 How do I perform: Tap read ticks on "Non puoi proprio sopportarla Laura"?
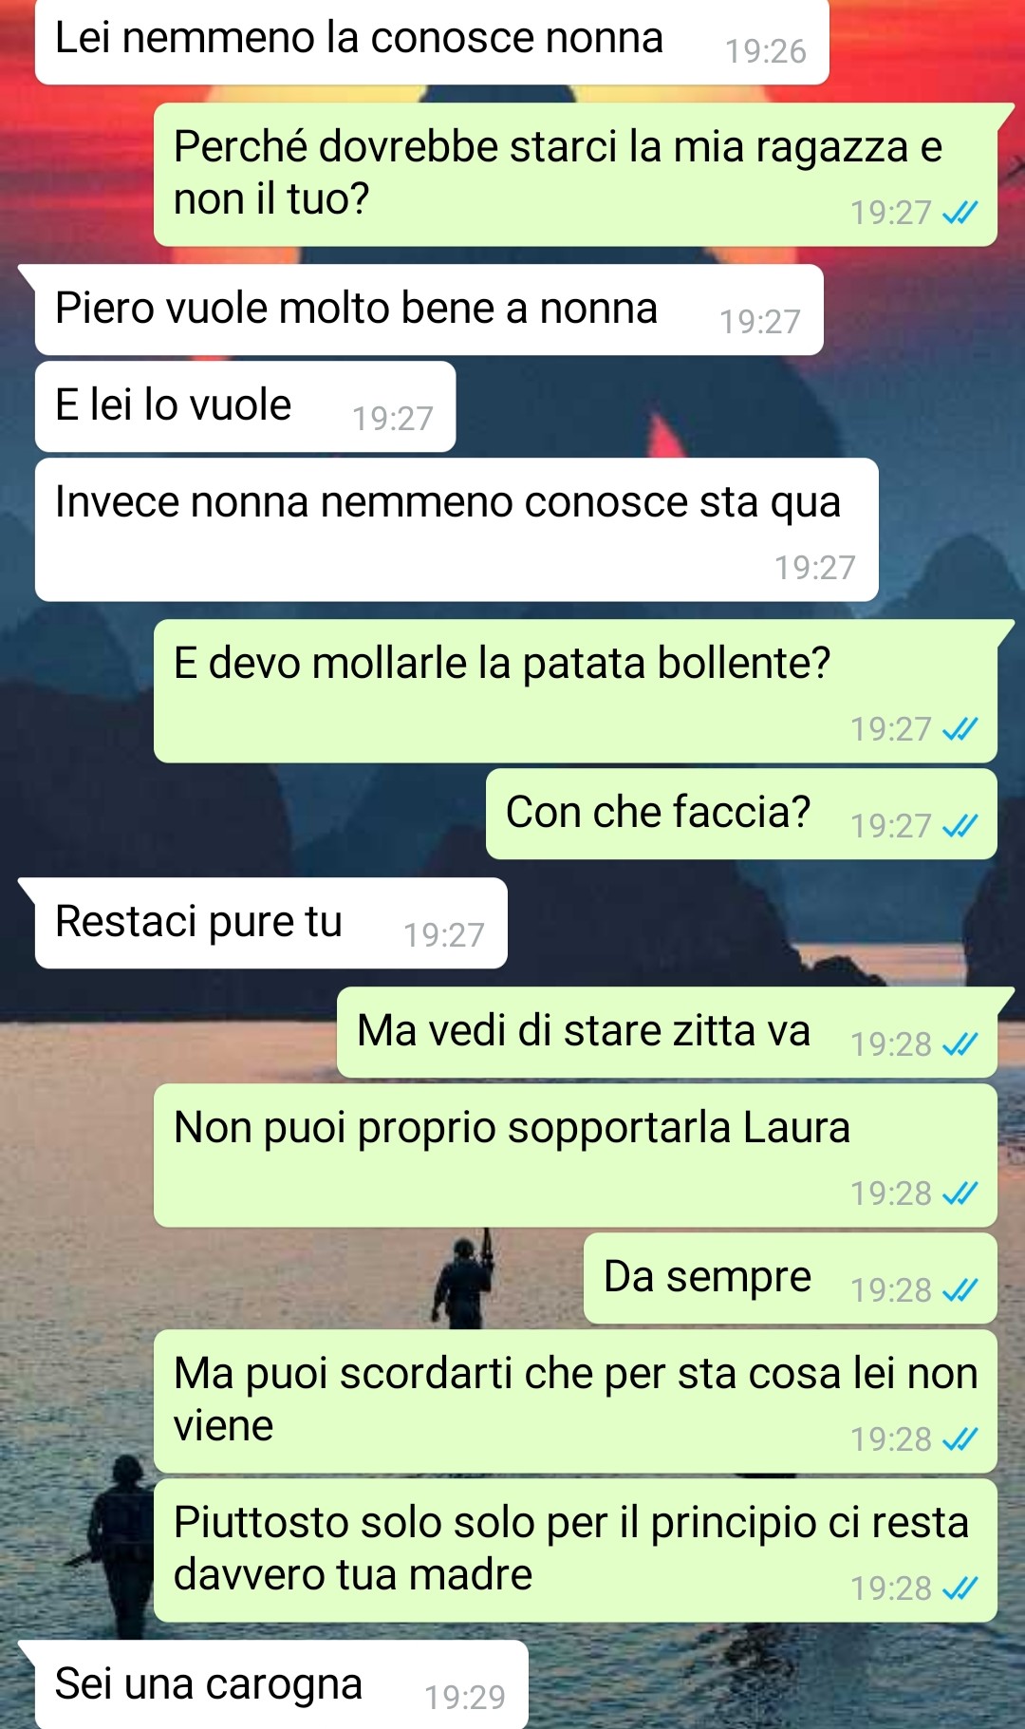(x=960, y=1193)
